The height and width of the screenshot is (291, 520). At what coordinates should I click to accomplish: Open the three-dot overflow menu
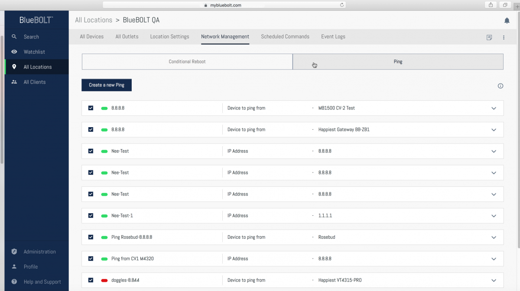coord(504,38)
